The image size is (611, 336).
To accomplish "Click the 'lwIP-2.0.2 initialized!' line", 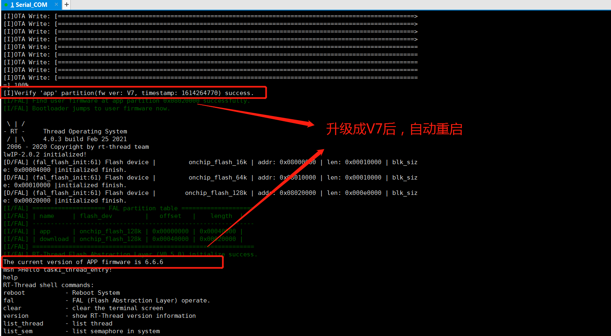I will (x=45, y=154).
